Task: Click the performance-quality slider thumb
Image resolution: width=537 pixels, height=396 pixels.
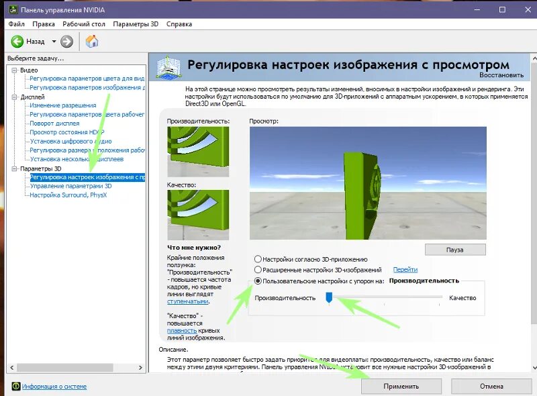Action: coord(329,297)
